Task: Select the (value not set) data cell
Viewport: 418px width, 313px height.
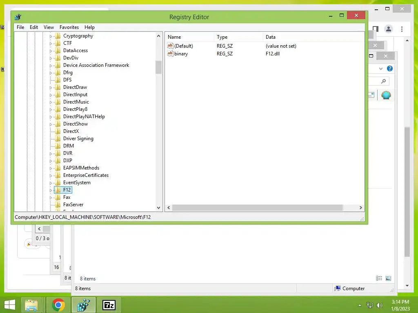Action: [281, 46]
